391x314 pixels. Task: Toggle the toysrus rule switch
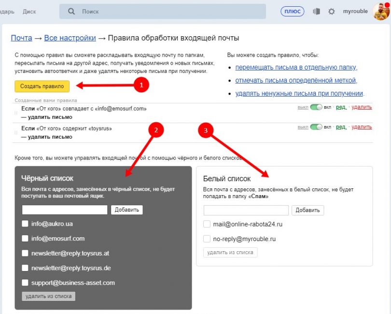coord(316,127)
